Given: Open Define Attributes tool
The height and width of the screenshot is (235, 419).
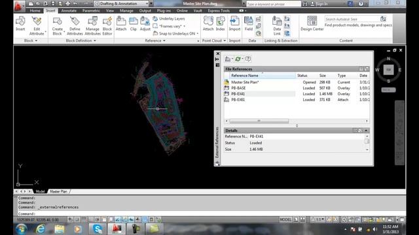Looking at the screenshot, I should (75, 26).
